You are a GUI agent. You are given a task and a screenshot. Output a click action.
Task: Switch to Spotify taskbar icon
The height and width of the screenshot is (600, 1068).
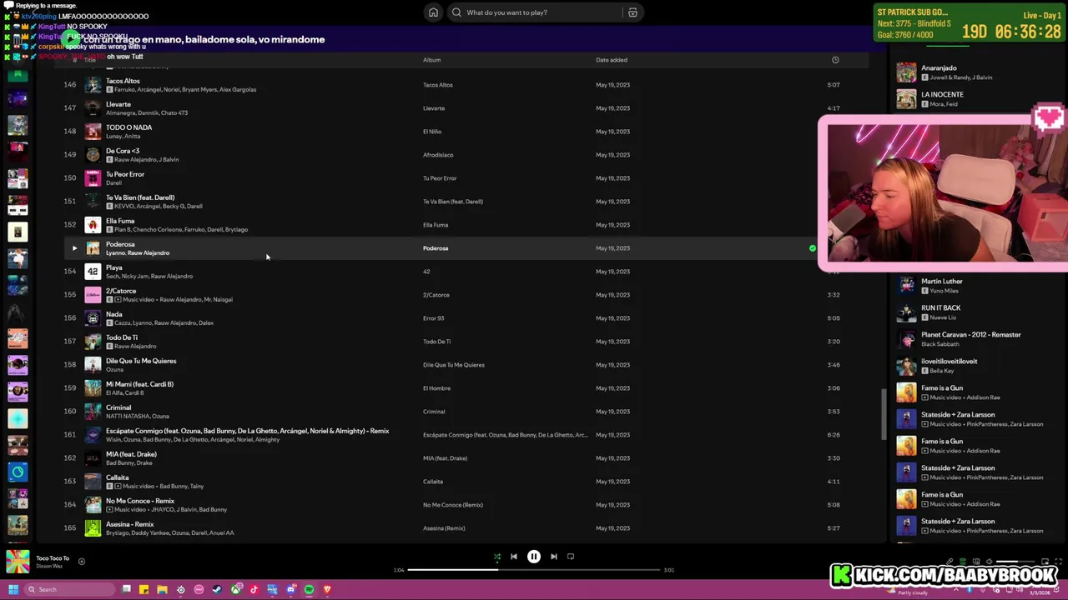(309, 590)
